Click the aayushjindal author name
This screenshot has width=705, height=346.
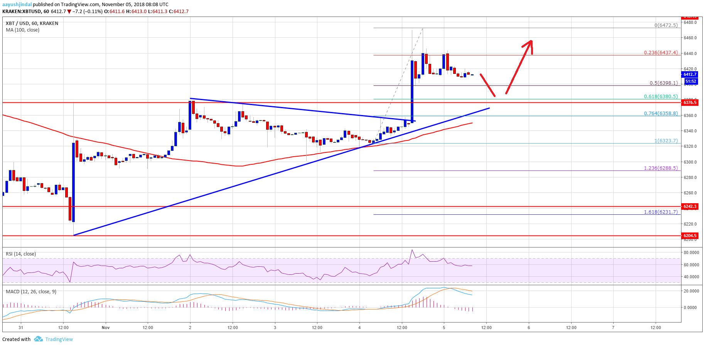pyautogui.click(x=17, y=5)
